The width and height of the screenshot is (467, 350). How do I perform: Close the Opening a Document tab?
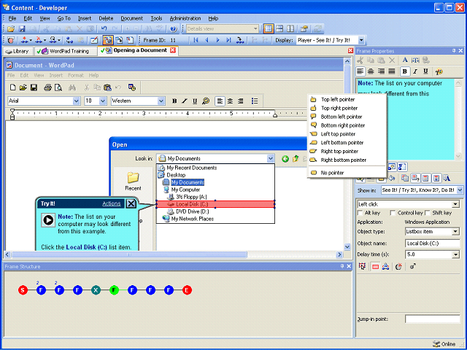(x=173, y=50)
